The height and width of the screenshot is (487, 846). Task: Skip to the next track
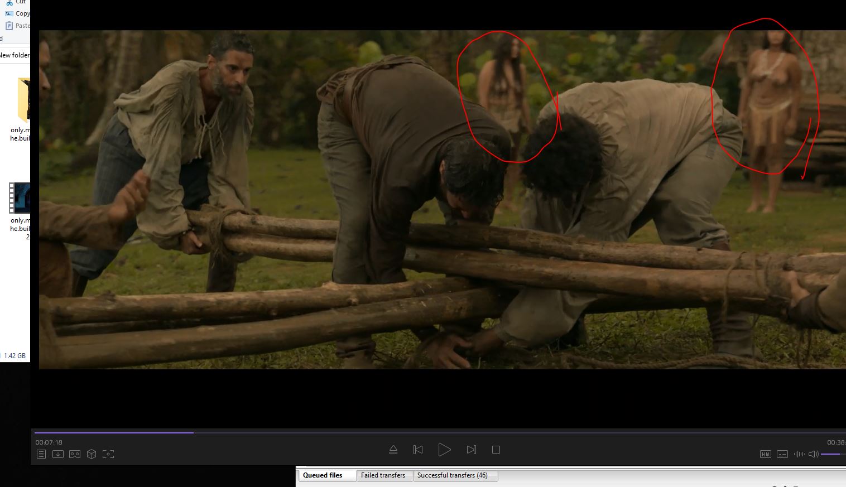[x=471, y=450]
